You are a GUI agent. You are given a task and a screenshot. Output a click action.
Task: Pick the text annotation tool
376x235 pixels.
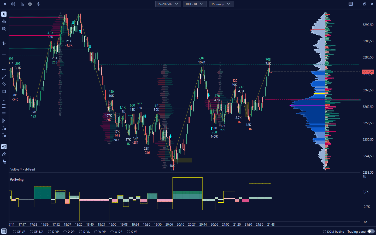(4, 99)
